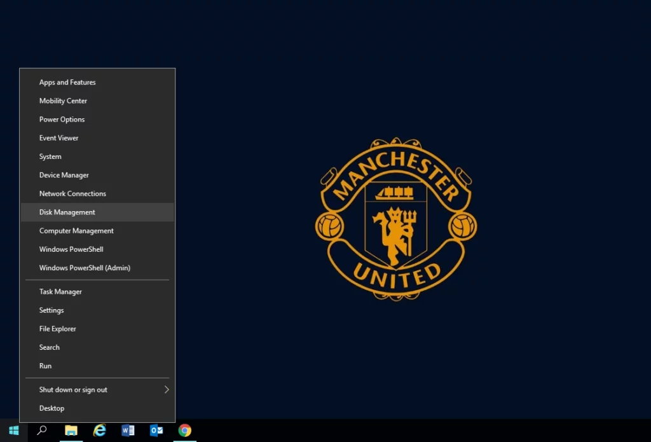This screenshot has height=442, width=651.
Task: Select Network Connections menu item
Action: click(72, 194)
